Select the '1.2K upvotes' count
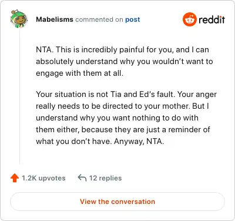This screenshot has height=221, width=235. (x=43, y=178)
